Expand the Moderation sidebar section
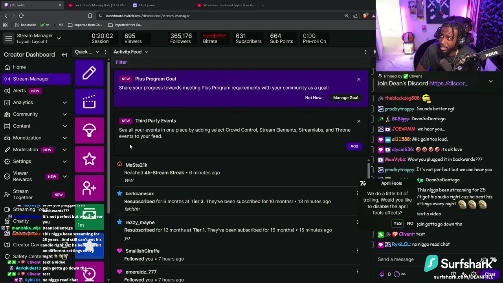Viewport: 503px width, 283px height. [x=64, y=150]
